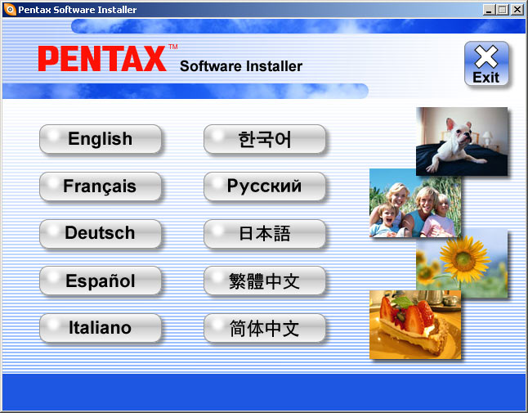
Task: Choose the Italiano button
Action: 101,328
